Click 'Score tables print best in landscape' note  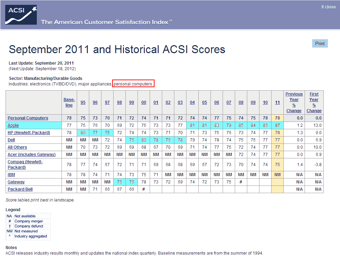pos(40,200)
